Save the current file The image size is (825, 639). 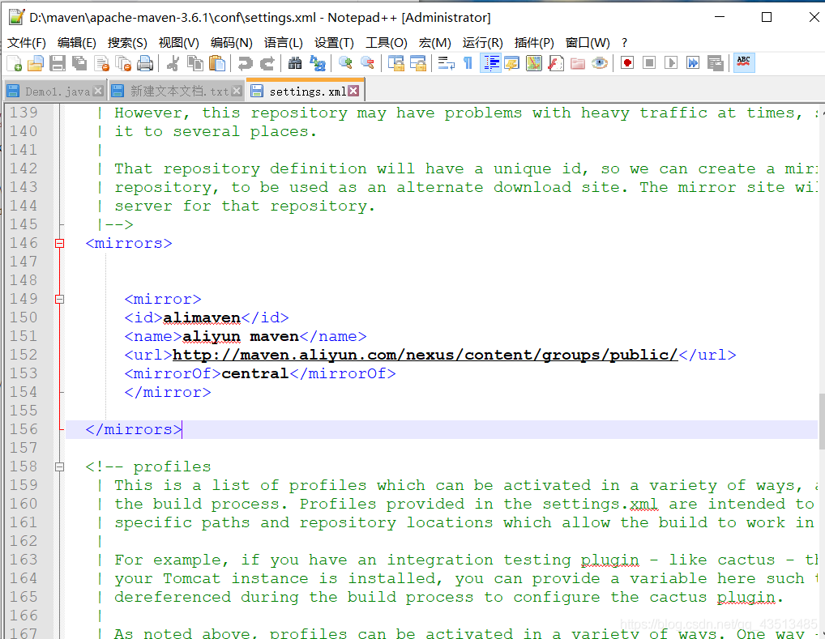pyautogui.click(x=58, y=64)
